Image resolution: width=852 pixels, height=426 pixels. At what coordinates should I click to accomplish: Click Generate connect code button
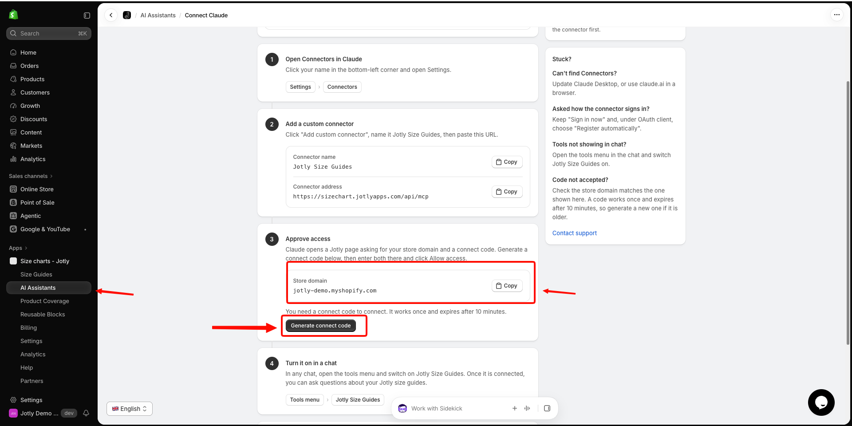(321, 326)
